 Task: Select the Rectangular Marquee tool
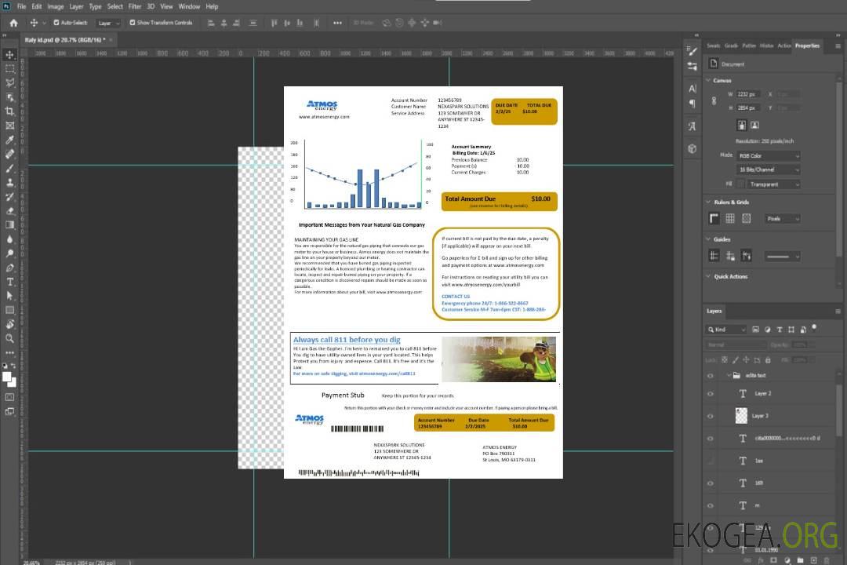coord(9,69)
